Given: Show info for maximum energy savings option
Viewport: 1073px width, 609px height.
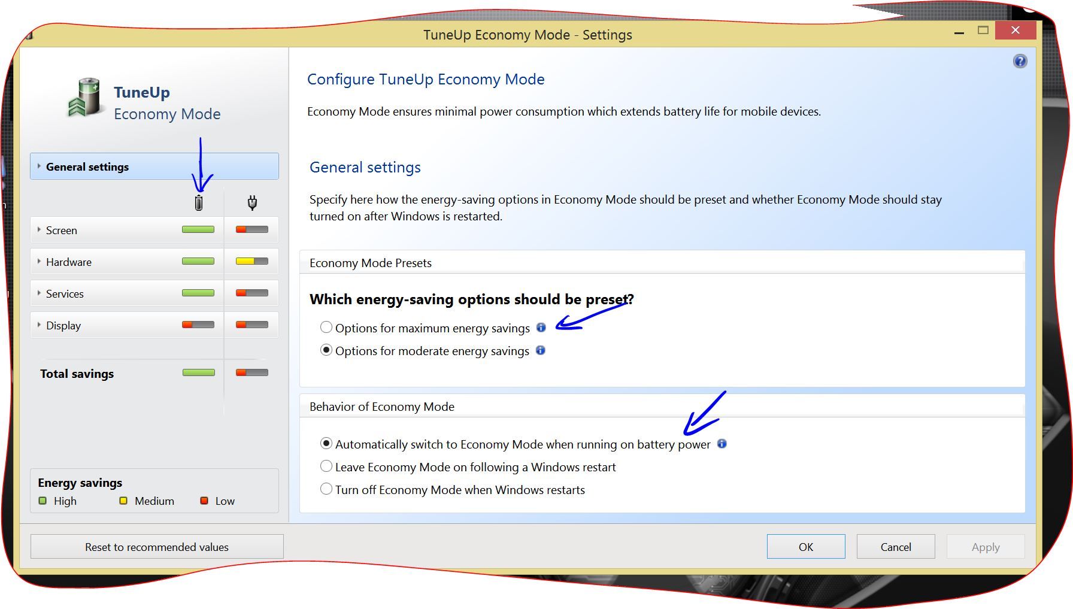Looking at the screenshot, I should (541, 328).
